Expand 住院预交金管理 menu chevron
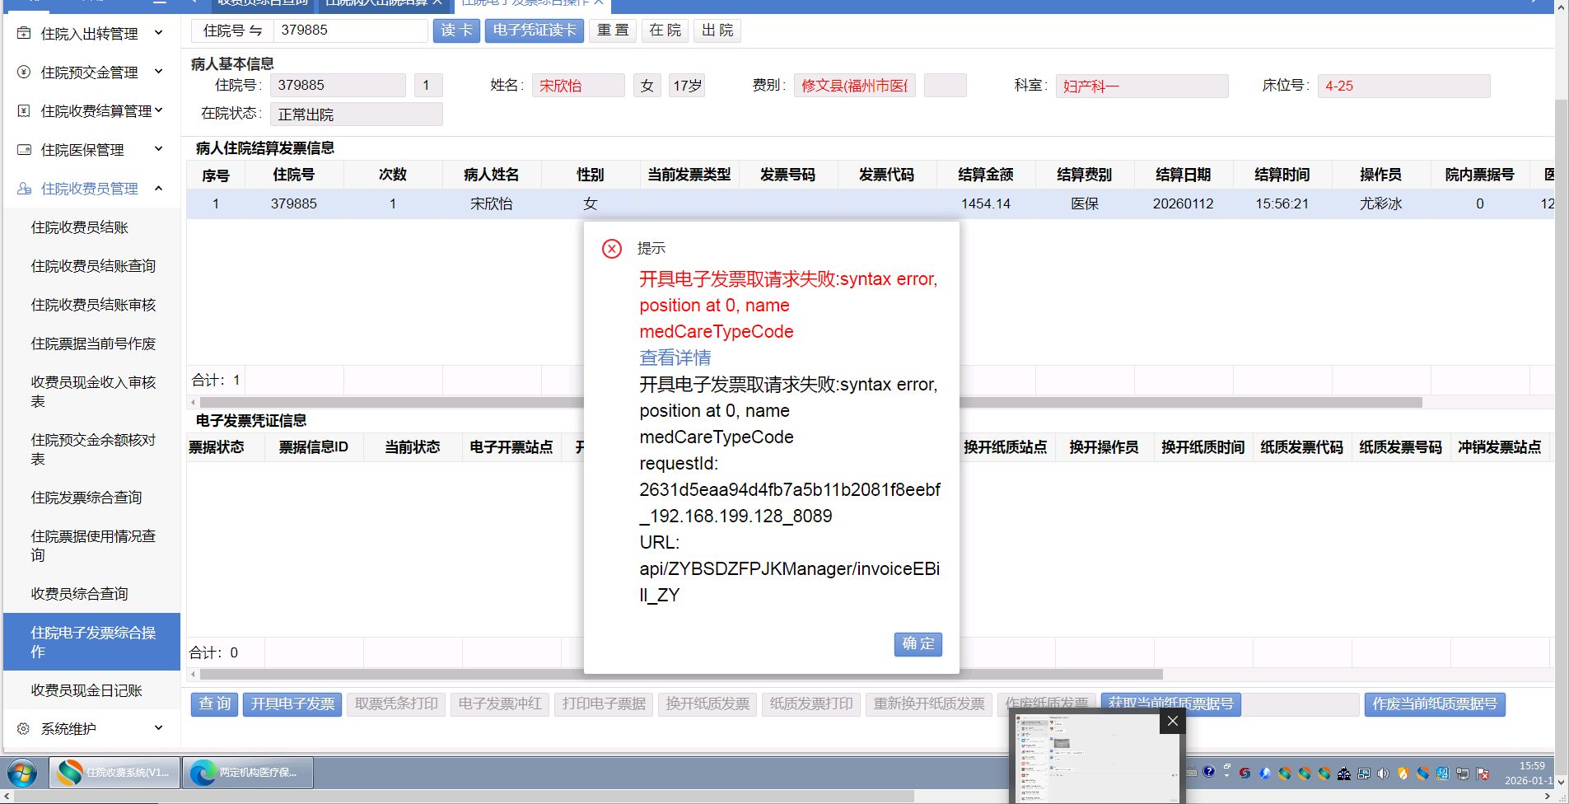The image size is (1569, 804). tap(159, 72)
